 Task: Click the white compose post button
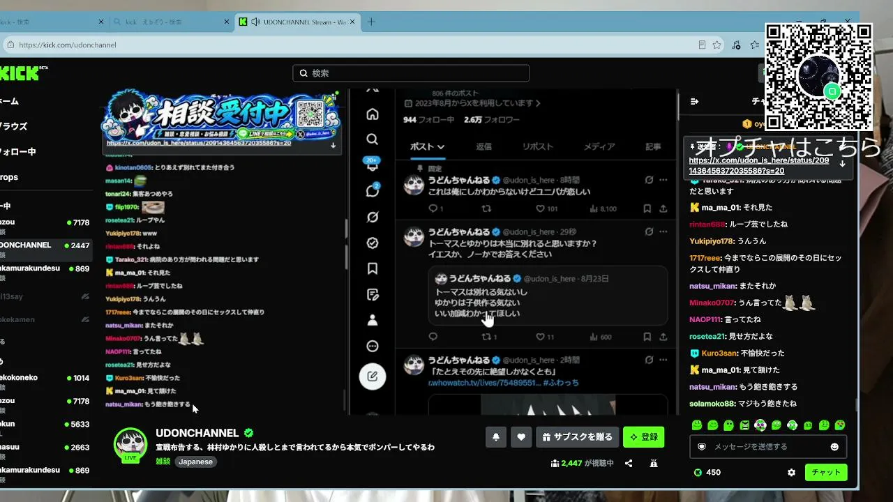coord(373,376)
